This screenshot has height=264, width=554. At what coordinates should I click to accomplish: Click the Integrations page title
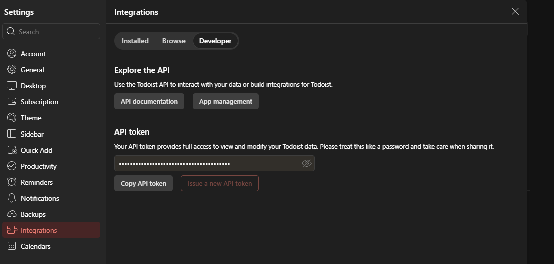pos(136,12)
